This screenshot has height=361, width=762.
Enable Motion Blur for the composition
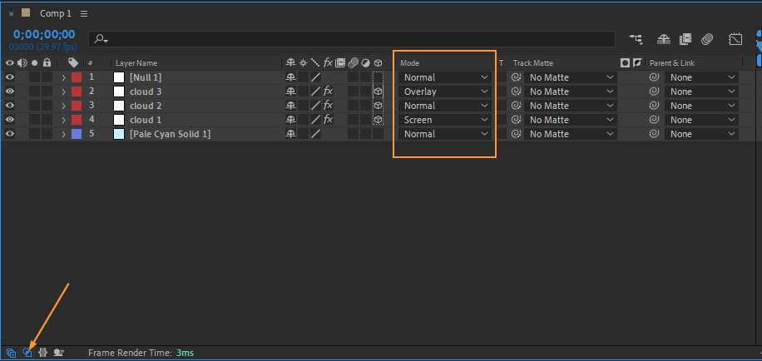point(707,38)
